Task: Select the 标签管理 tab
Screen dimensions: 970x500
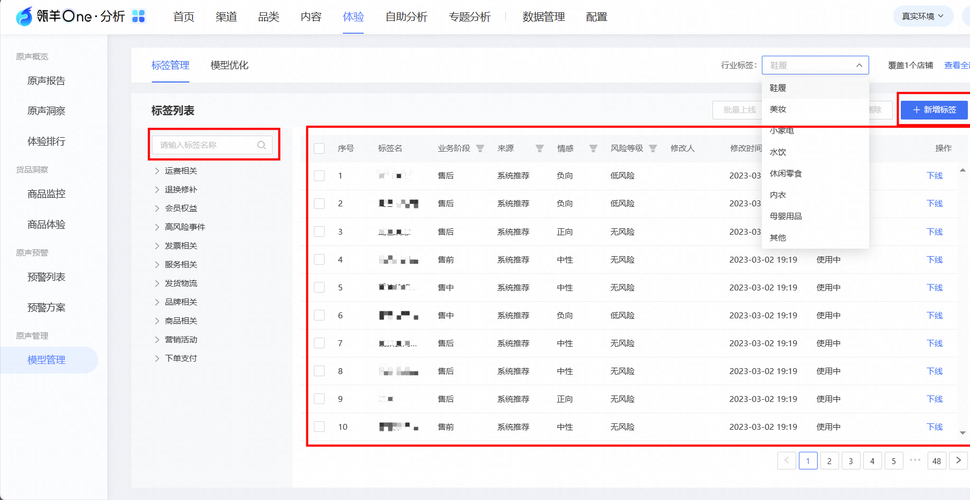Action: tap(171, 65)
